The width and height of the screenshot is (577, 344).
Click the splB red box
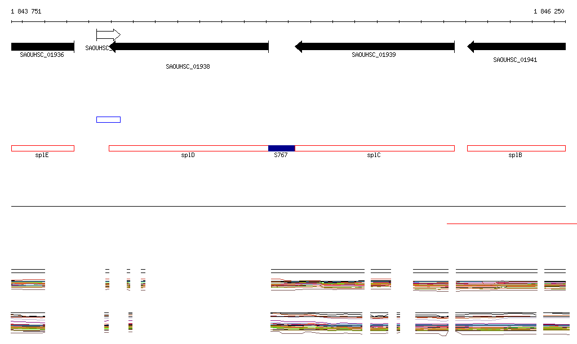point(516,149)
